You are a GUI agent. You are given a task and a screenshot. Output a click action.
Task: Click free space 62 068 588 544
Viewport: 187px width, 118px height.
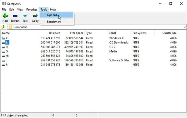pyautogui.click(x=75, y=38)
